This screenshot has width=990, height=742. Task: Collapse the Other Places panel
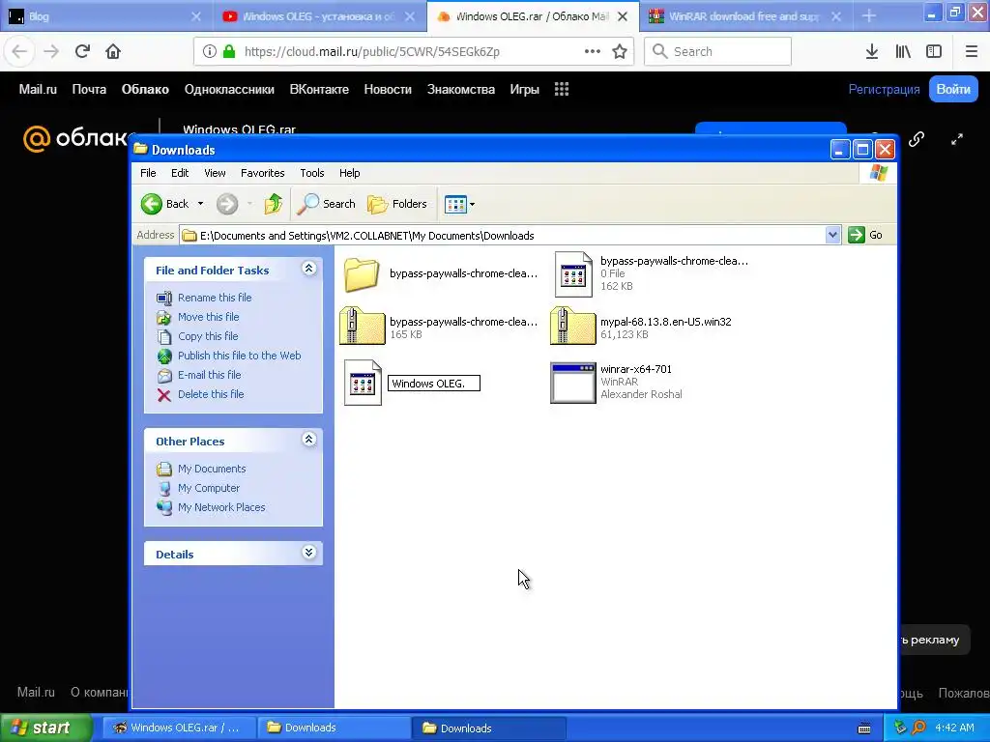(x=308, y=440)
